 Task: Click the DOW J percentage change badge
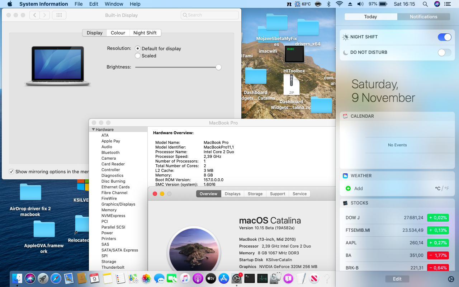[x=438, y=218]
